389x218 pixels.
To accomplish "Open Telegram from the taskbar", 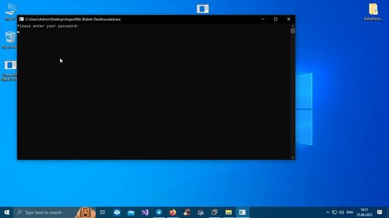I will [159, 213].
